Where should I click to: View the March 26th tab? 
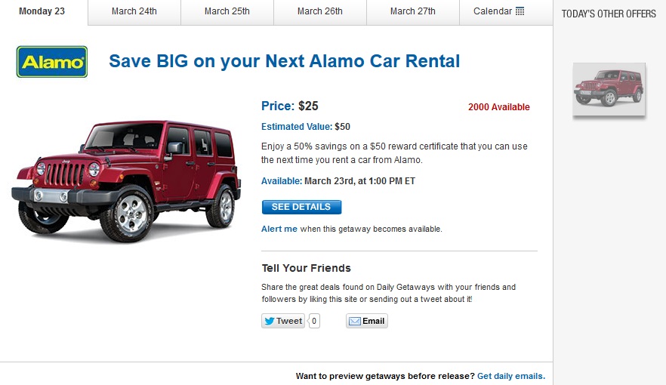pos(320,11)
